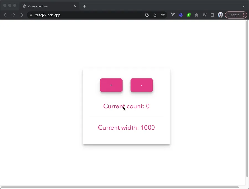Go back using the browser back arrow

6,15
